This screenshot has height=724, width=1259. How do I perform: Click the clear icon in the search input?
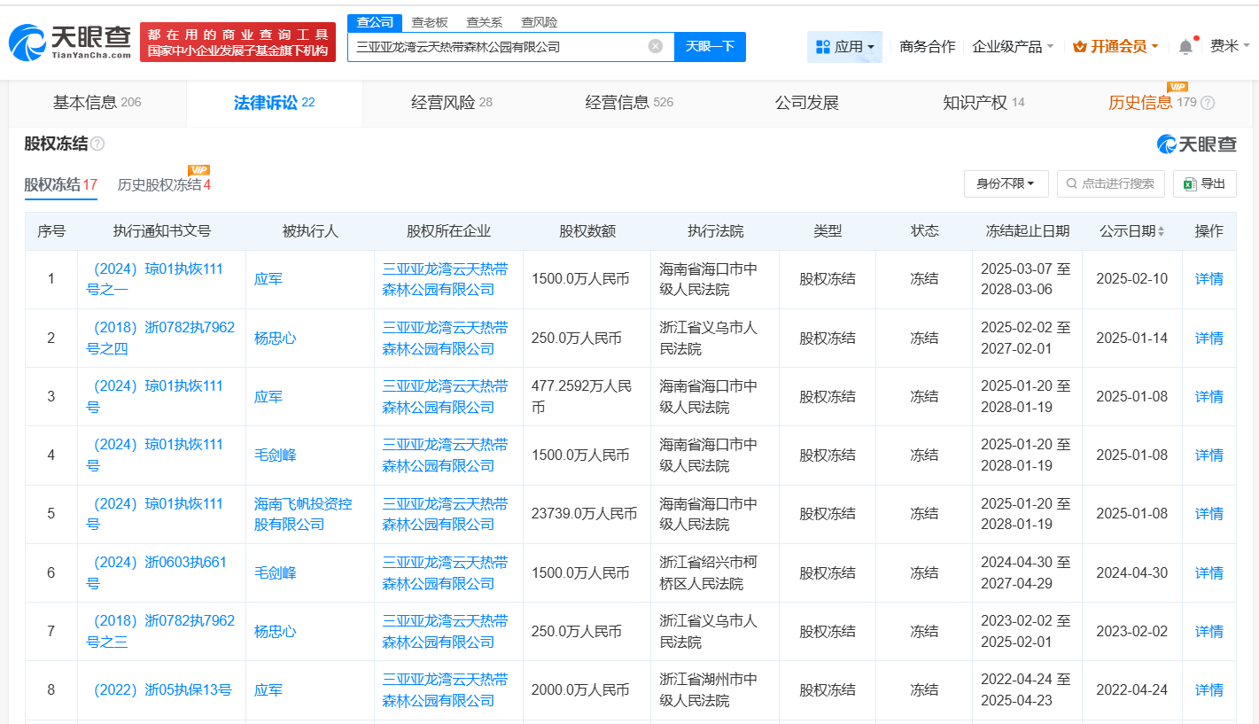(655, 46)
